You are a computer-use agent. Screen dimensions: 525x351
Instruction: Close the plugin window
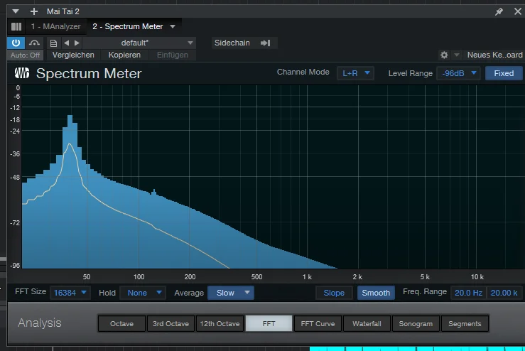click(518, 11)
